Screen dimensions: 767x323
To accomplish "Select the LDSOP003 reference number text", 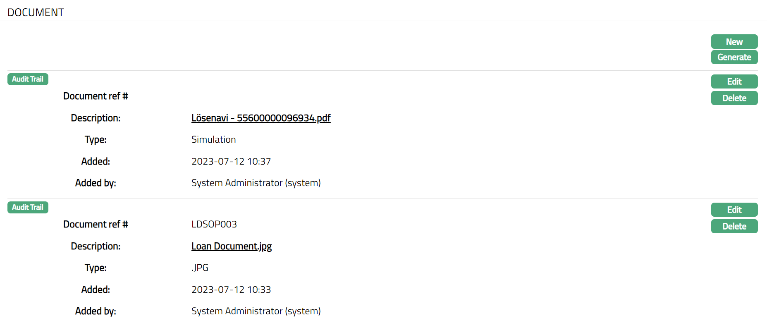I will pos(214,224).
